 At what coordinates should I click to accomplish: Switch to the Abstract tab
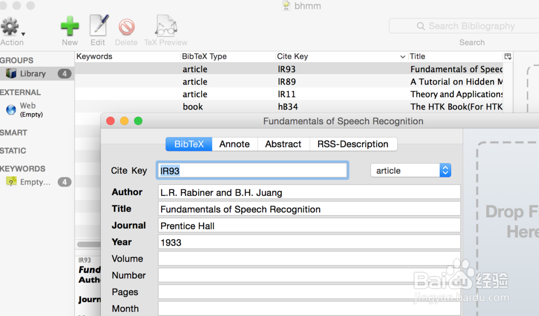(284, 144)
